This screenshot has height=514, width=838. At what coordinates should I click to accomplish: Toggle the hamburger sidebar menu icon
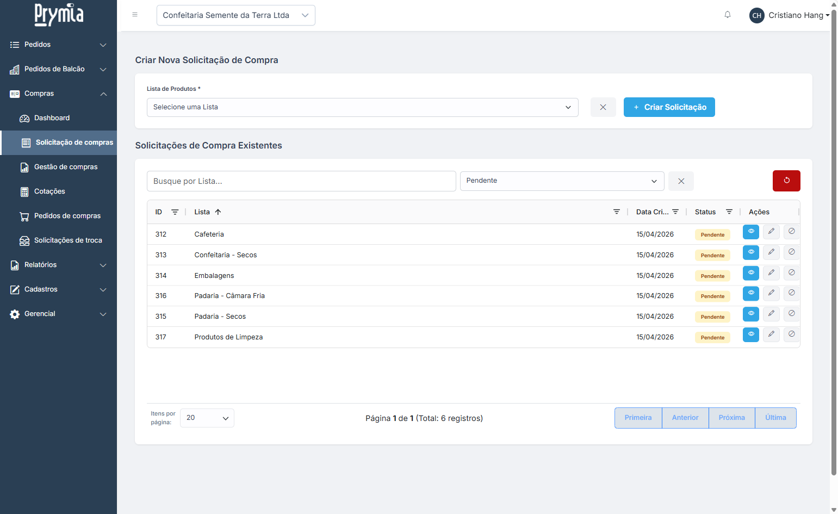tap(135, 15)
